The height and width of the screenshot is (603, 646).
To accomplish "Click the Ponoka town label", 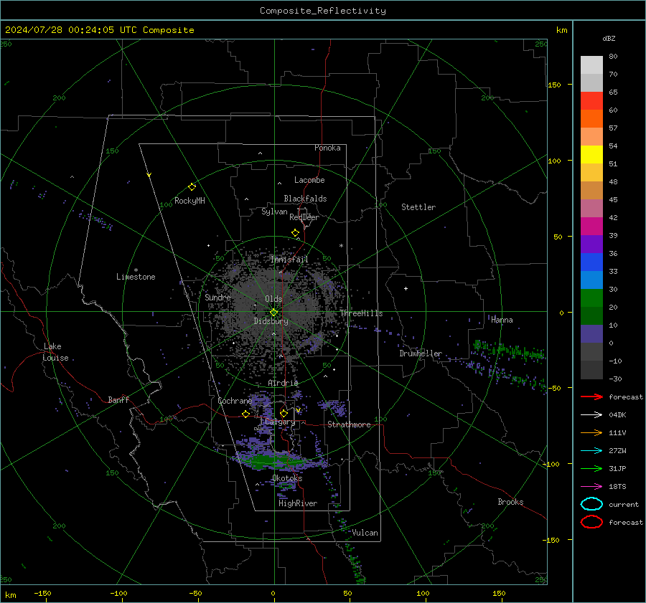I will [327, 148].
